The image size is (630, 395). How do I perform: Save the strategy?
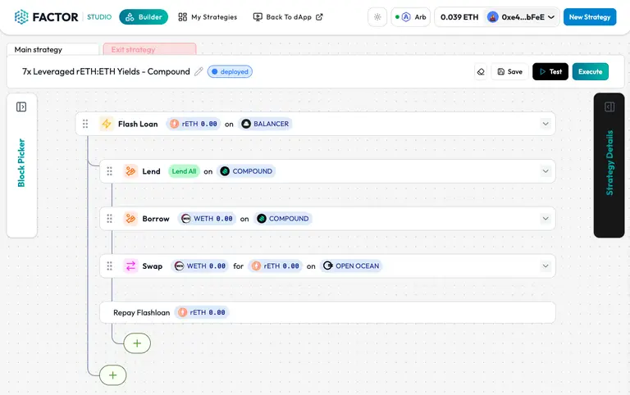point(510,71)
